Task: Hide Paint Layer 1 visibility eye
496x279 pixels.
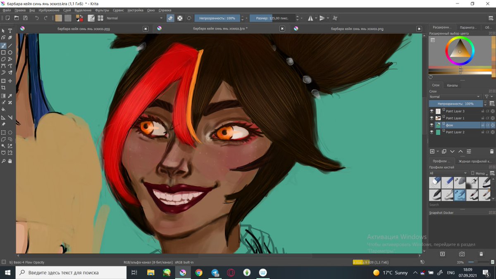Action: point(432,118)
